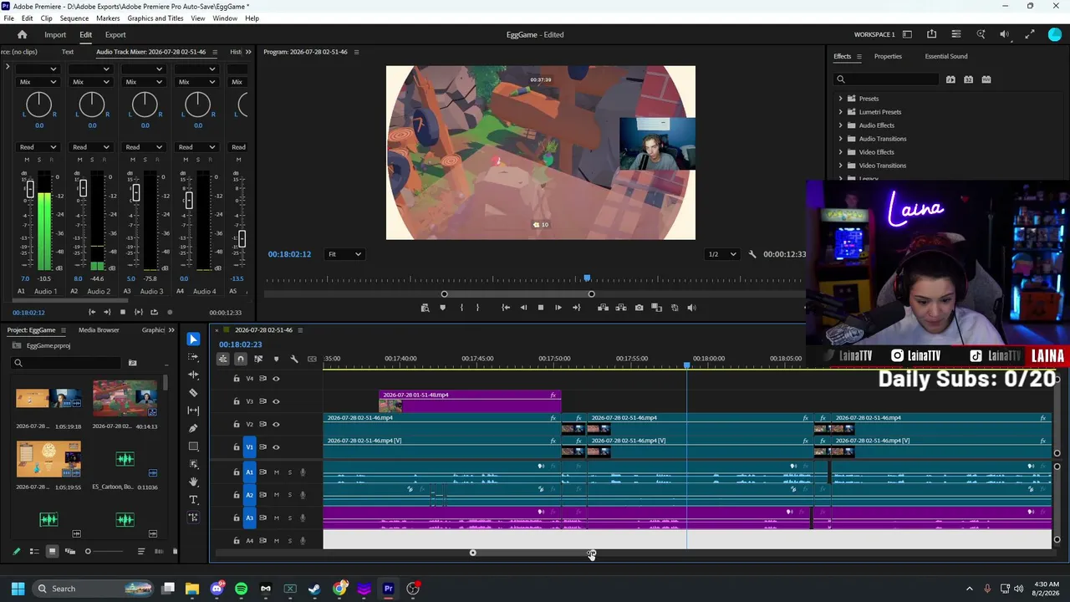
Task: Toggle V1 track visibility eye
Action: tap(276, 447)
